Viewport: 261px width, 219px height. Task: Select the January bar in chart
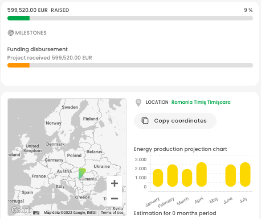tap(158, 178)
